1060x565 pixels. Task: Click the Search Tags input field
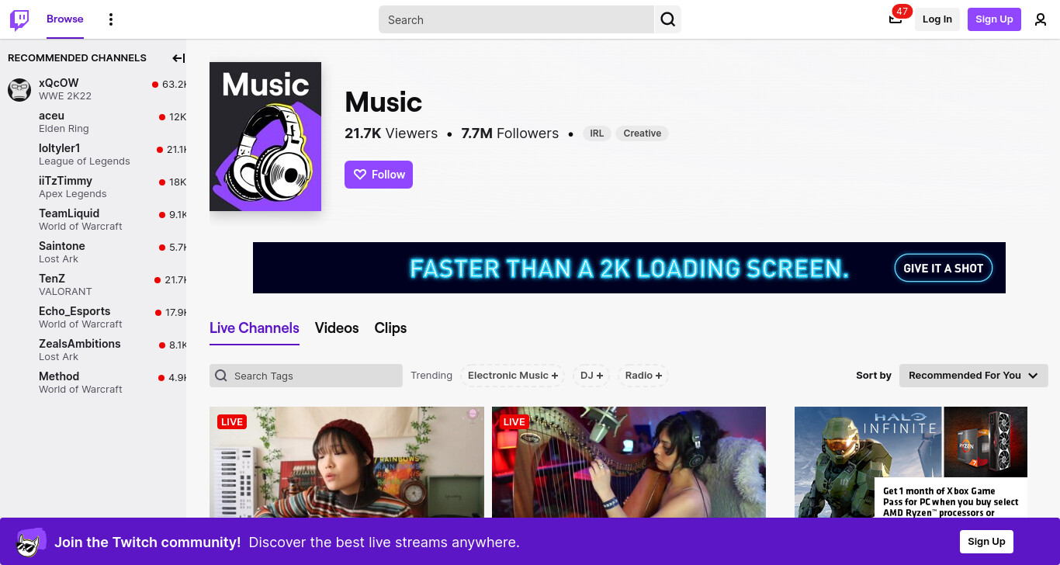click(x=306, y=376)
